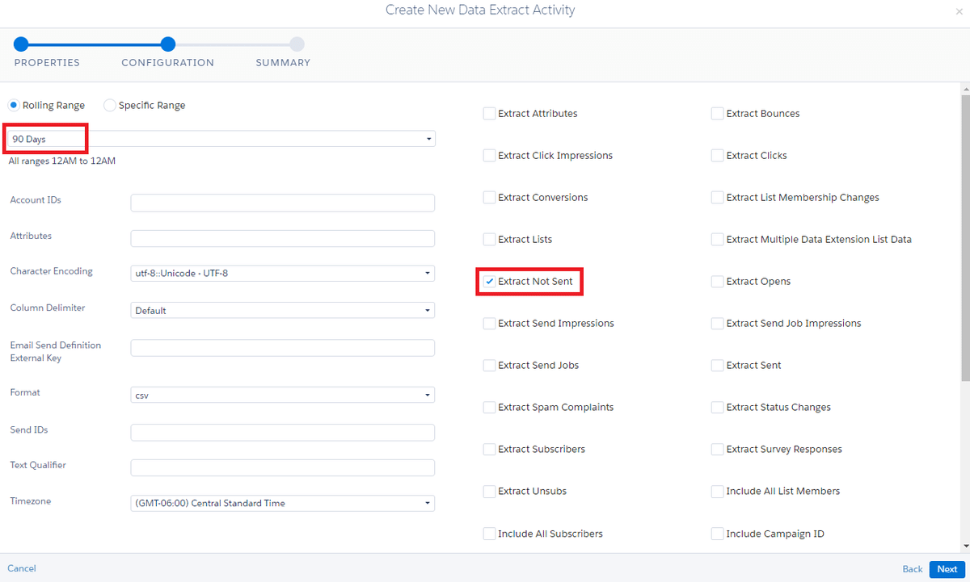970x582 pixels.
Task: Select the Rolling Range radio option
Action: coord(14,106)
